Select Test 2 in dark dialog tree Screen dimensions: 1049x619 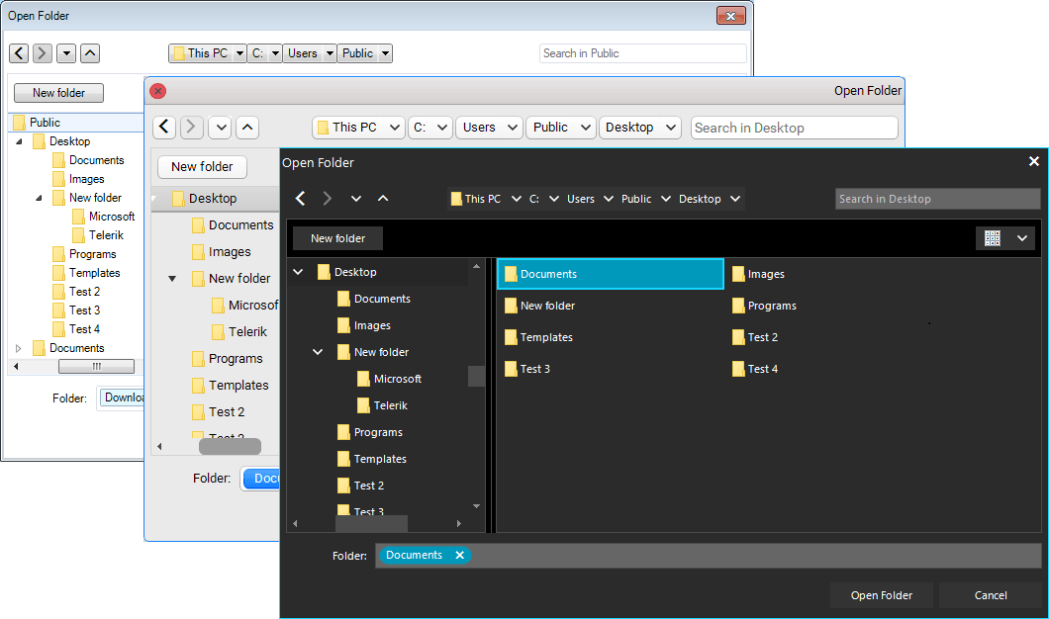tap(360, 486)
